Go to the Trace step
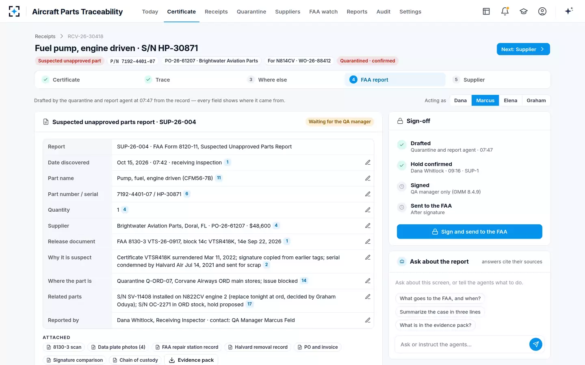The height and width of the screenshot is (365, 585). pyautogui.click(x=189, y=79)
